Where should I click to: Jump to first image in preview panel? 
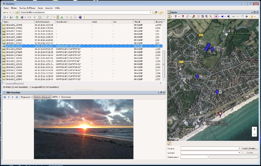5,97
